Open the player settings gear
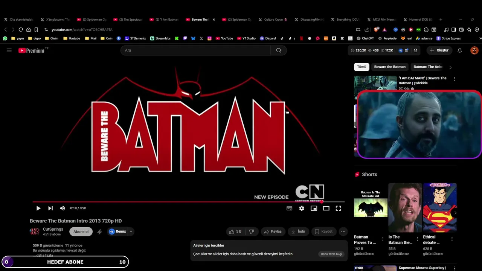482x271 pixels. (302, 208)
